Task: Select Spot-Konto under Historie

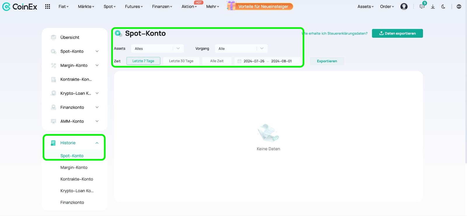Action: (x=72, y=156)
